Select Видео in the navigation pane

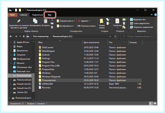coord(20,46)
